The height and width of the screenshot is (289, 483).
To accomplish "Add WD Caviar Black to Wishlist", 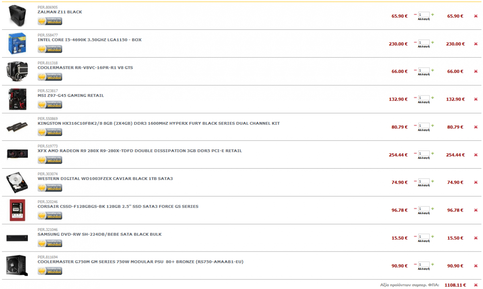I will [x=50, y=188].
